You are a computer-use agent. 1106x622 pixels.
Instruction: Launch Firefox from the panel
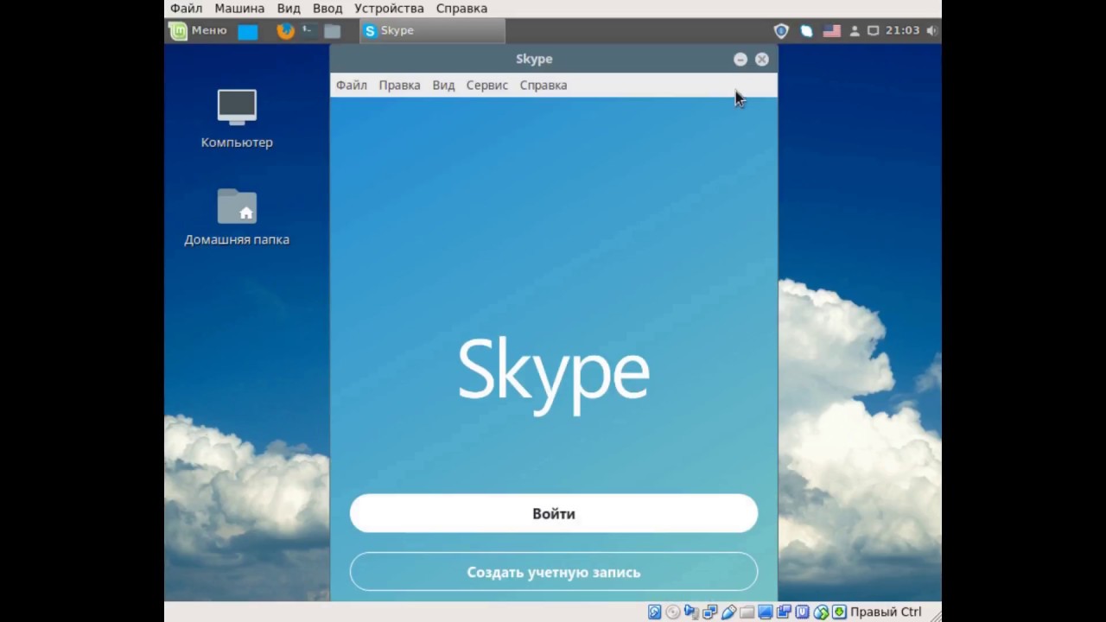(285, 31)
